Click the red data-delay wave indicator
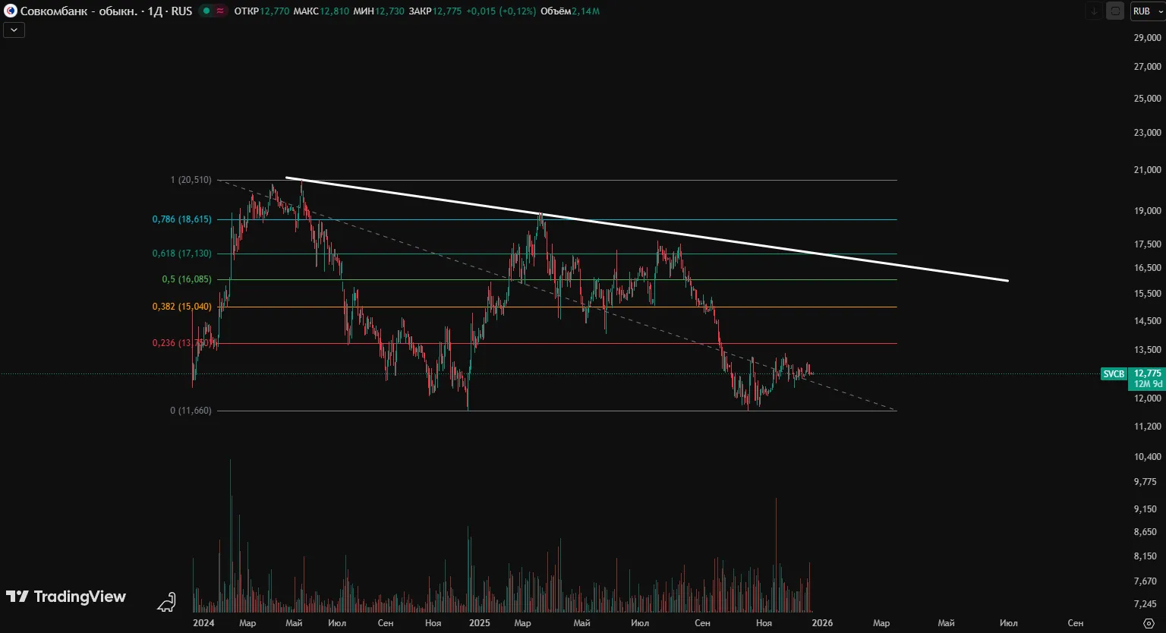The image size is (1166, 633). [220, 11]
